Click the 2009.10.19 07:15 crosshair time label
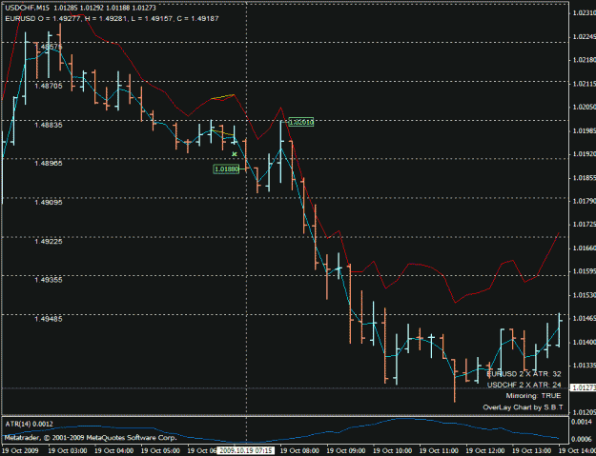596x456 pixels. click(246, 450)
